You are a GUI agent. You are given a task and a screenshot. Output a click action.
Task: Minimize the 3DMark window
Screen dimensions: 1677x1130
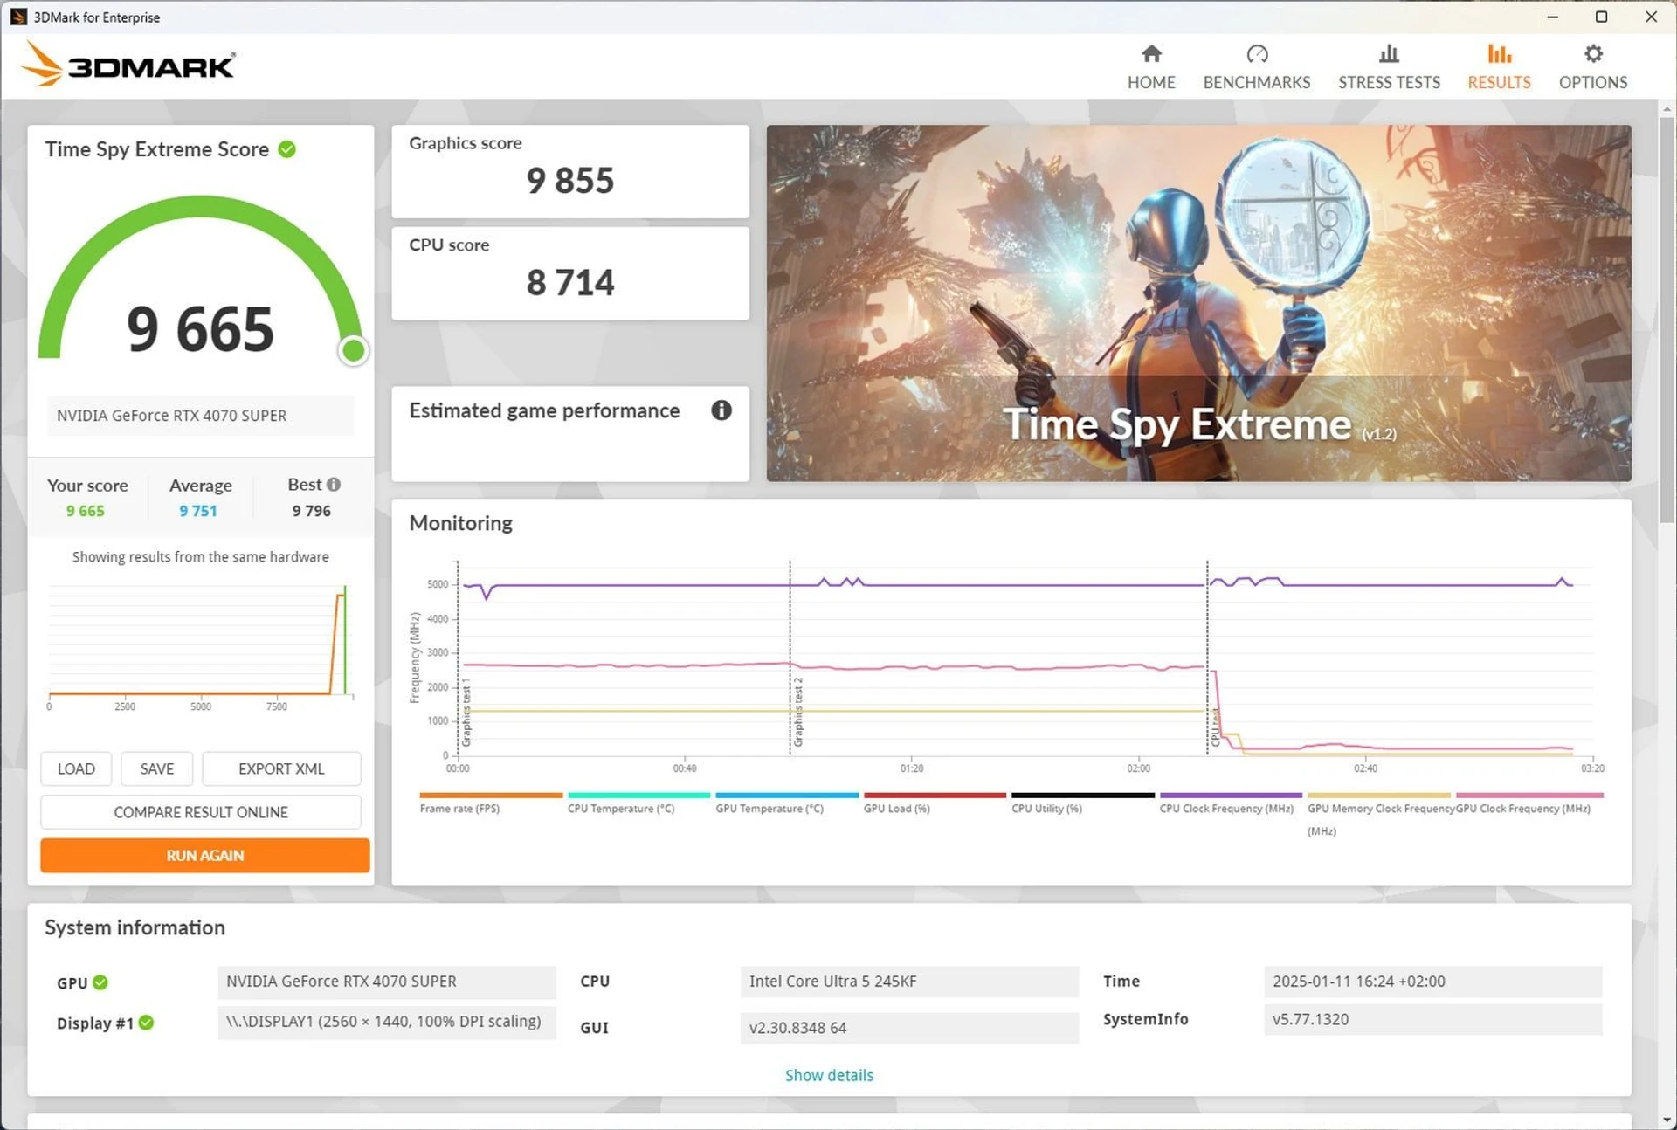click(x=1552, y=17)
